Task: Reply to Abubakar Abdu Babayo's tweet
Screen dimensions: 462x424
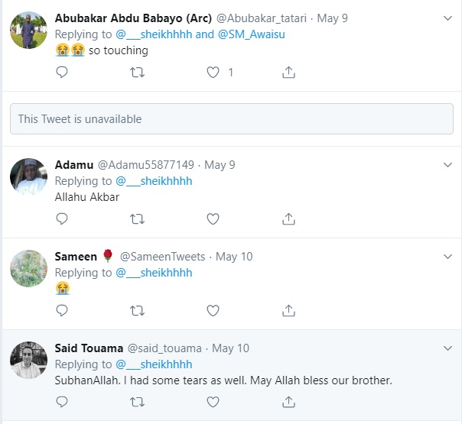Action: click(x=63, y=73)
